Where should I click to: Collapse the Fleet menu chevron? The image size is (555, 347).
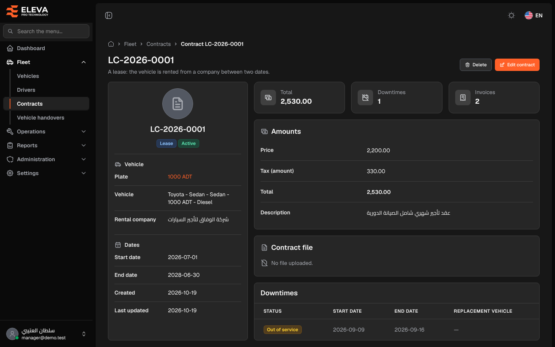pos(84,62)
